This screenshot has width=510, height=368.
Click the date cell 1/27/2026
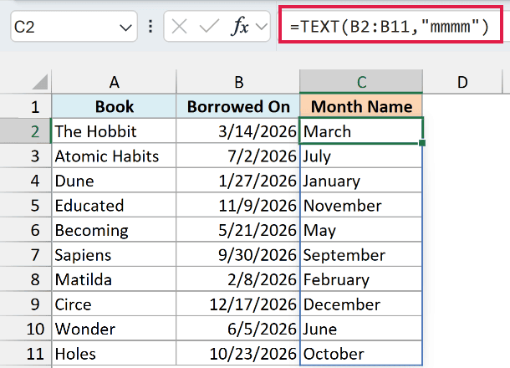tap(238, 181)
